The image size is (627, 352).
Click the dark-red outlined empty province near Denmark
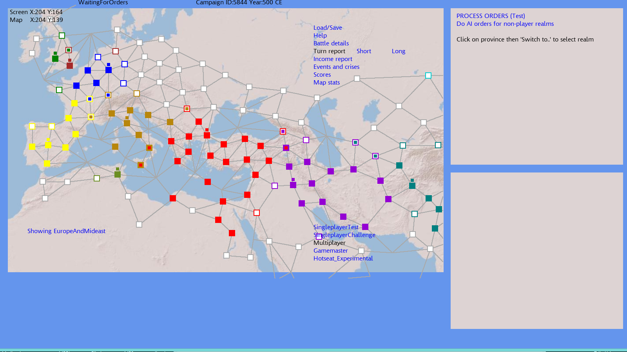point(116,51)
